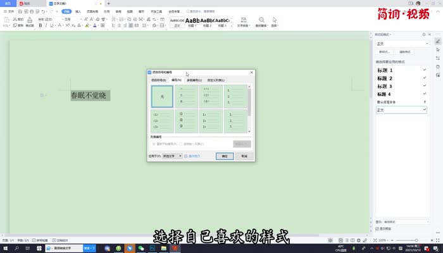This screenshot has height=253, width=443.
Task: Select the 重新开始编号 radio button
Action: (x=153, y=144)
